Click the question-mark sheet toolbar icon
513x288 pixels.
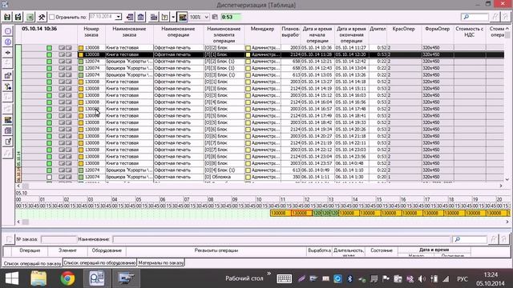pyautogui.click(x=164, y=17)
